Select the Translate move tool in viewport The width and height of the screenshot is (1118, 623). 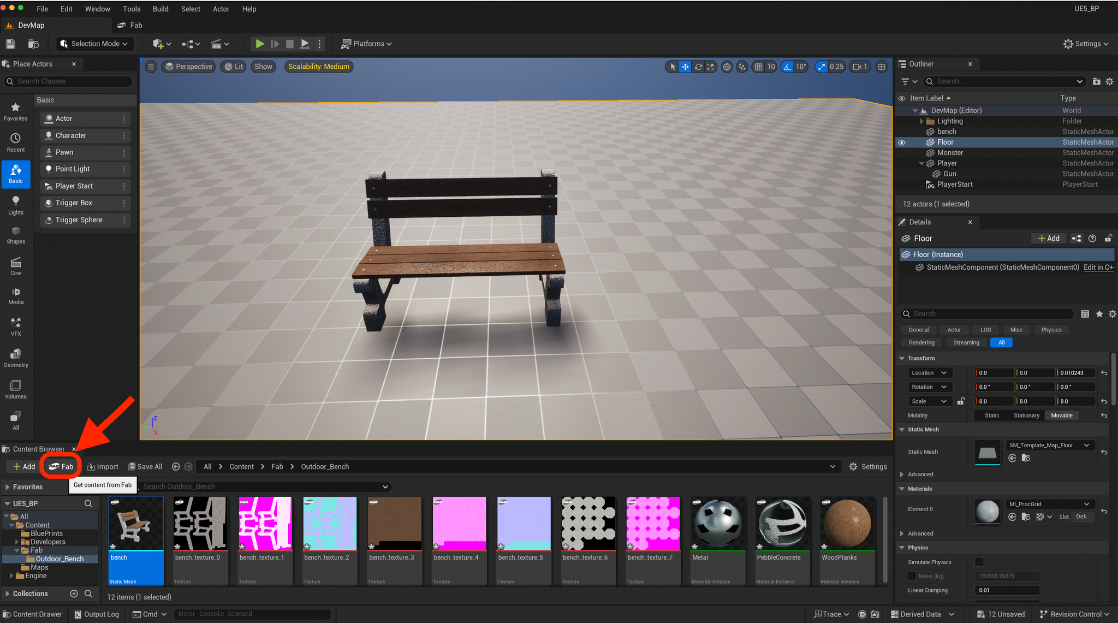[x=685, y=67]
